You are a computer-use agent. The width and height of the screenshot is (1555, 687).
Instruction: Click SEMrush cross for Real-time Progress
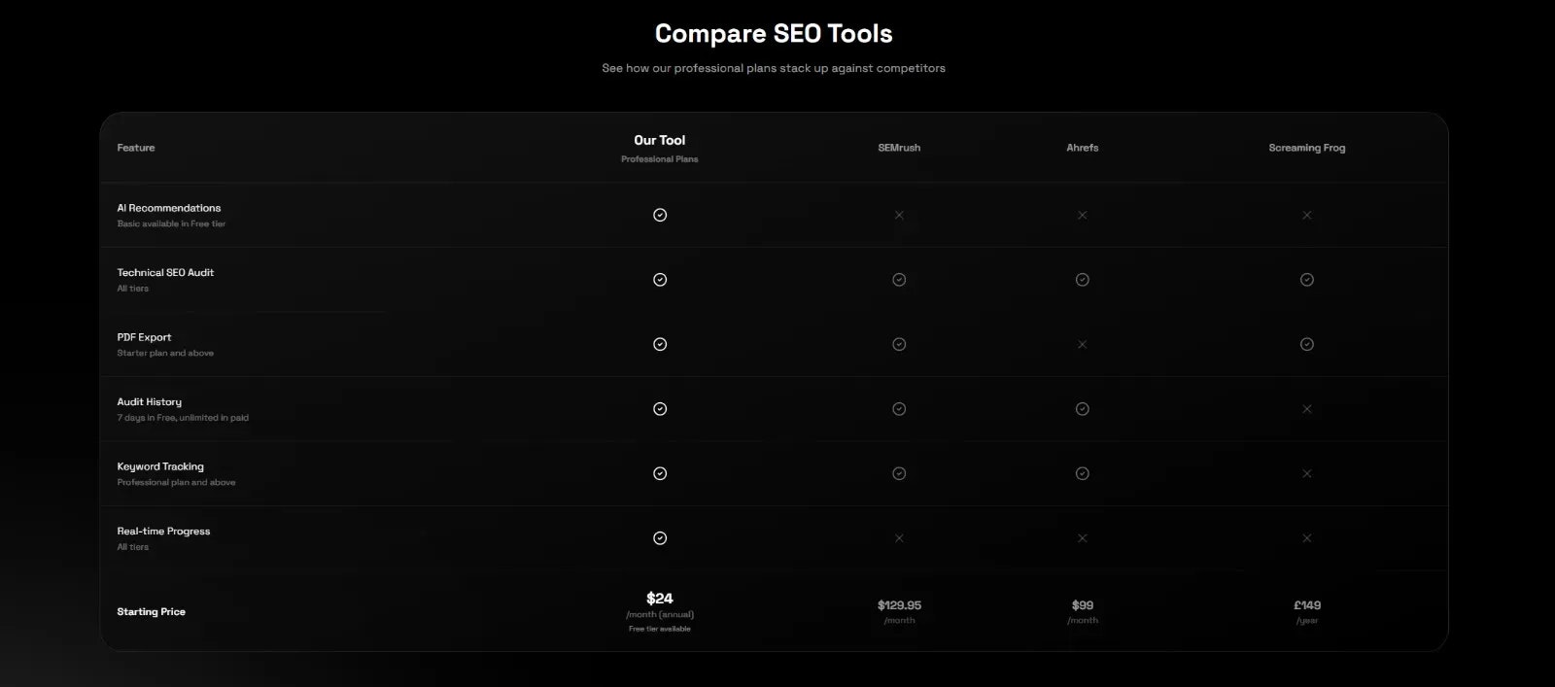[899, 538]
